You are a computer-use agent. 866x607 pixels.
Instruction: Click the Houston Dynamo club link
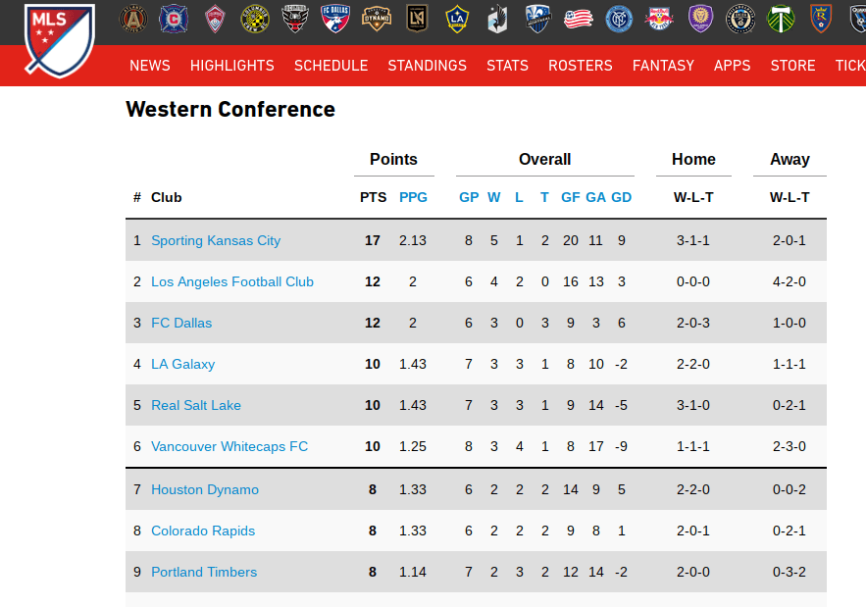click(x=205, y=489)
